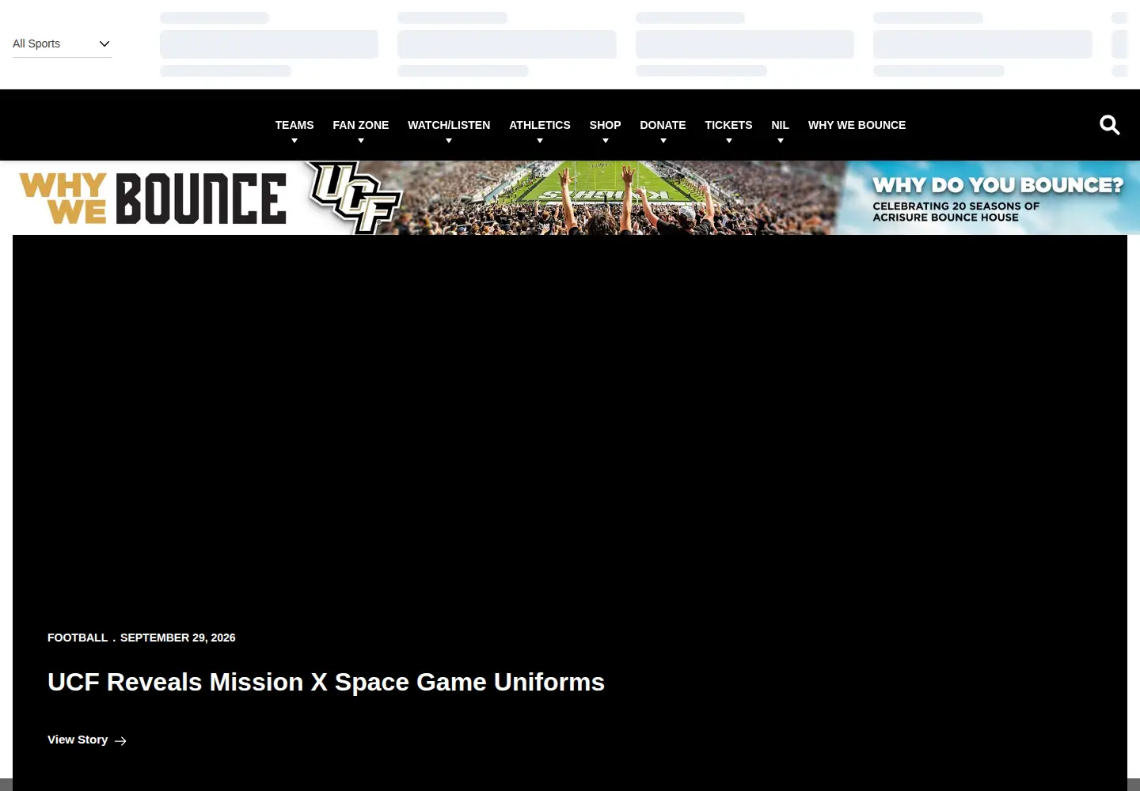Expand the arrow under DONATE
This screenshot has width=1140, height=791.
[x=663, y=141]
